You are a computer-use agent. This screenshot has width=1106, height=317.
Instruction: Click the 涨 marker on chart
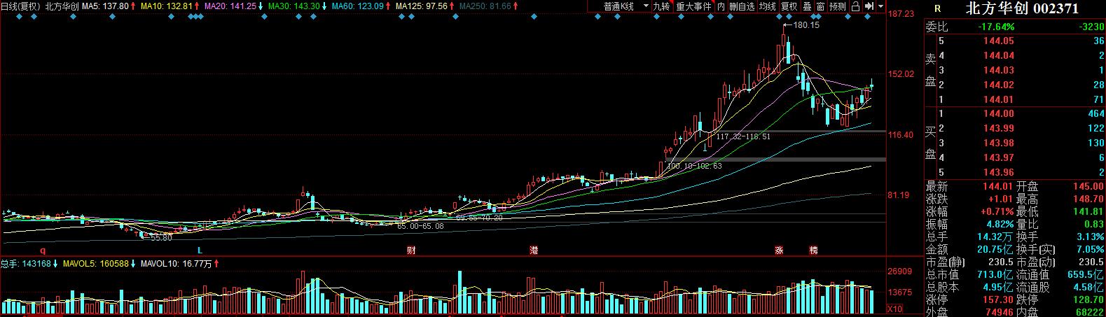(x=779, y=250)
